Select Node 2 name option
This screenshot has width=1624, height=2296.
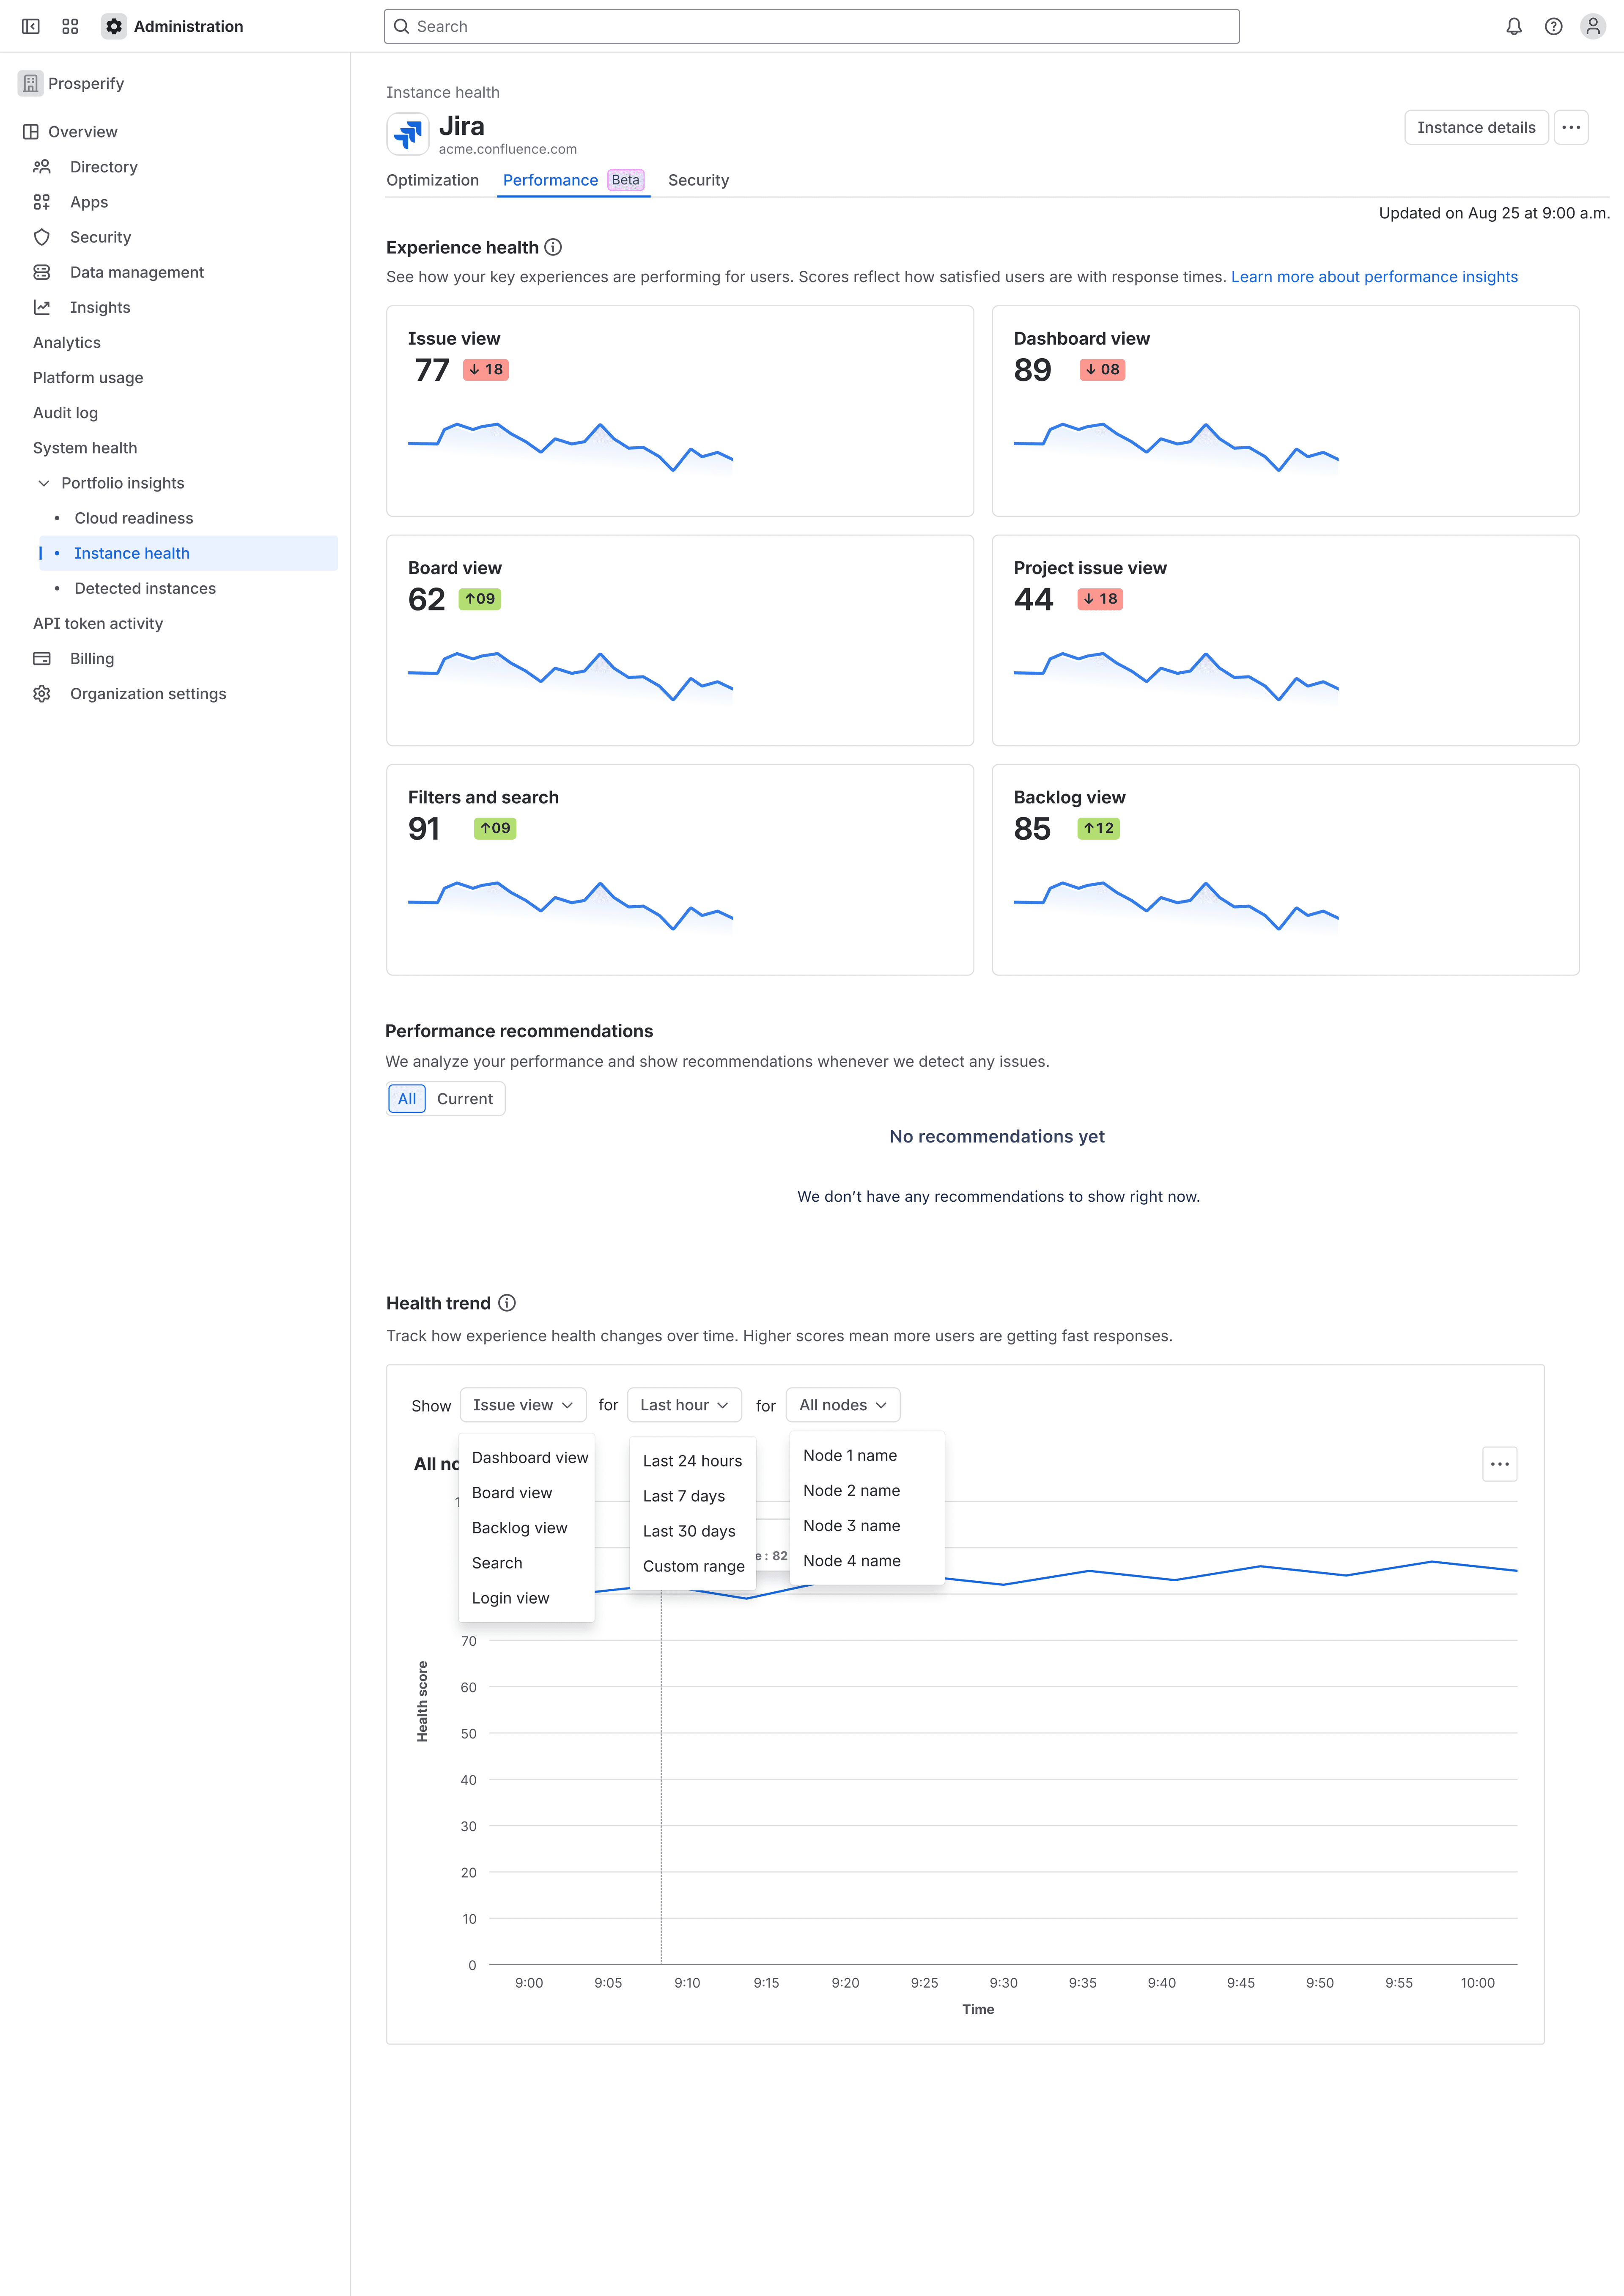pos(867,1491)
